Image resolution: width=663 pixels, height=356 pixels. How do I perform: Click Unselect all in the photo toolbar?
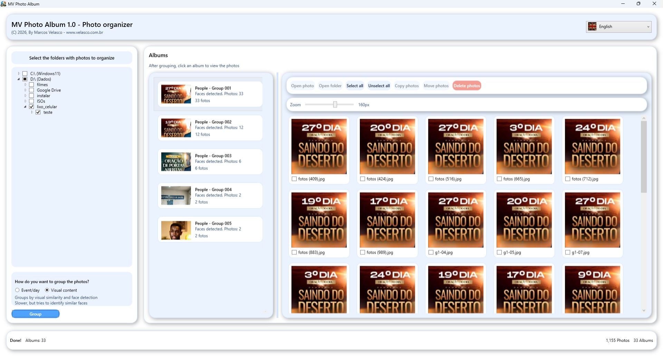point(379,86)
